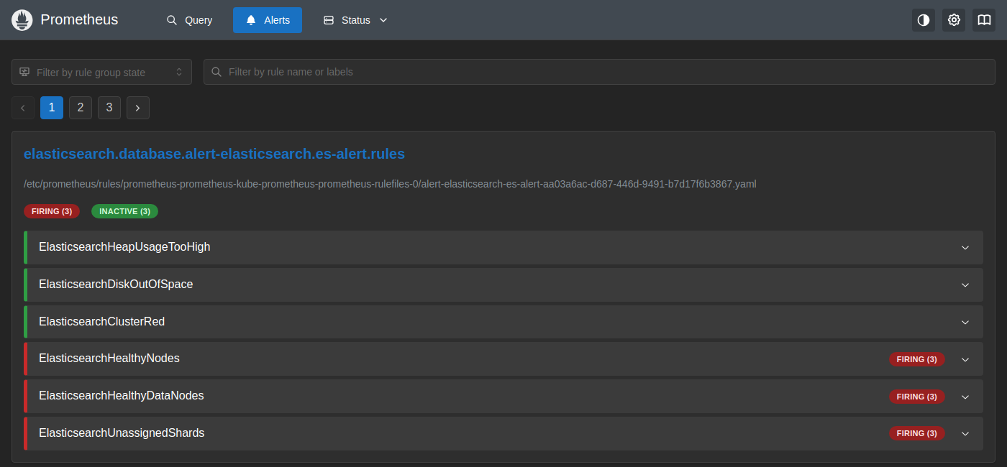1007x467 pixels.
Task: Click the ElasticsearchDiskOutOfSpace rule name
Action: (116, 285)
